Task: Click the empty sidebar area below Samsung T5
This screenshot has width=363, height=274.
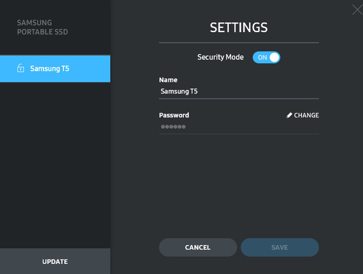Action: click(55, 163)
